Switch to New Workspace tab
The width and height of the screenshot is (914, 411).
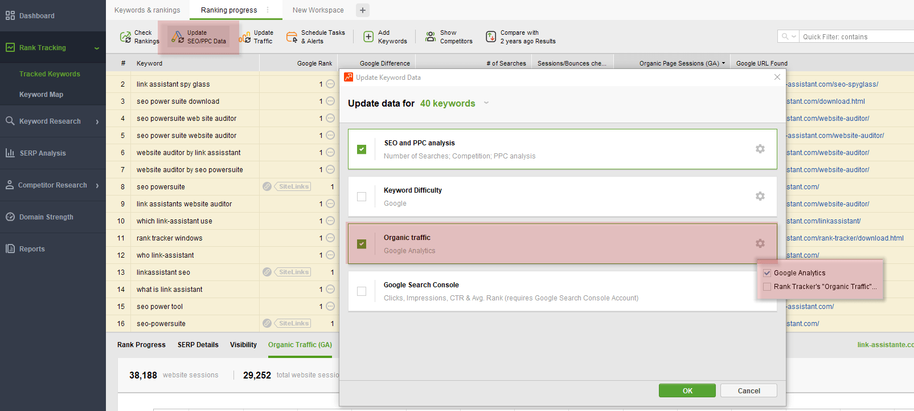pos(318,10)
